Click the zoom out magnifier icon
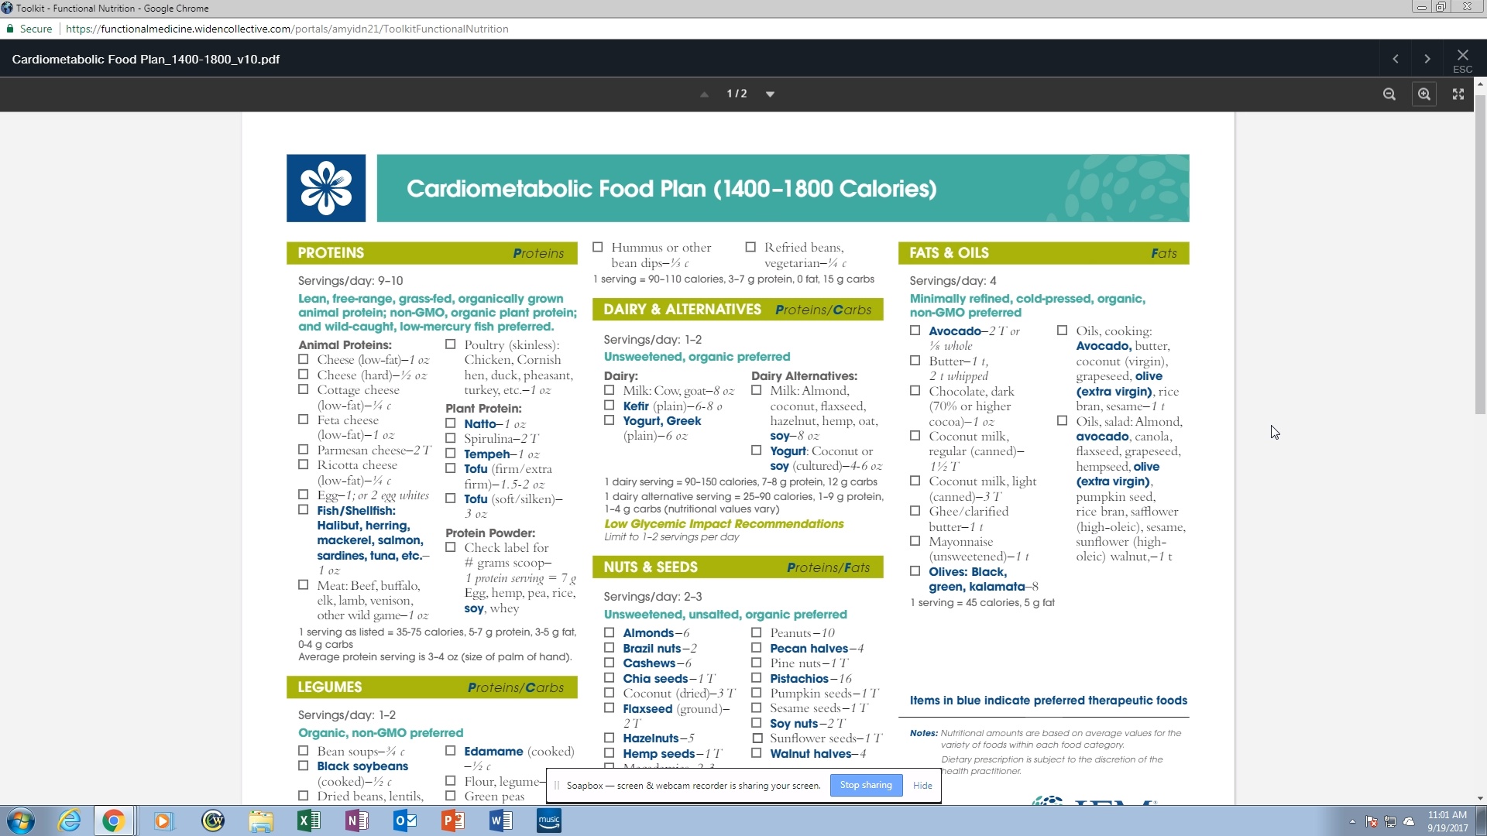 pyautogui.click(x=1389, y=94)
